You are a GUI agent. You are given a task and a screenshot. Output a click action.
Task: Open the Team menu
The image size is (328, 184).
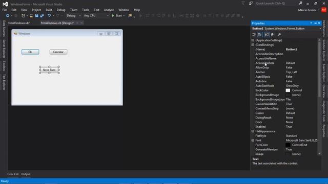pos(74,10)
